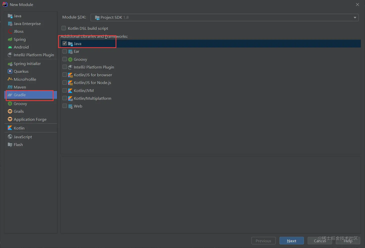Open the Module SDK dropdown

[224, 17]
